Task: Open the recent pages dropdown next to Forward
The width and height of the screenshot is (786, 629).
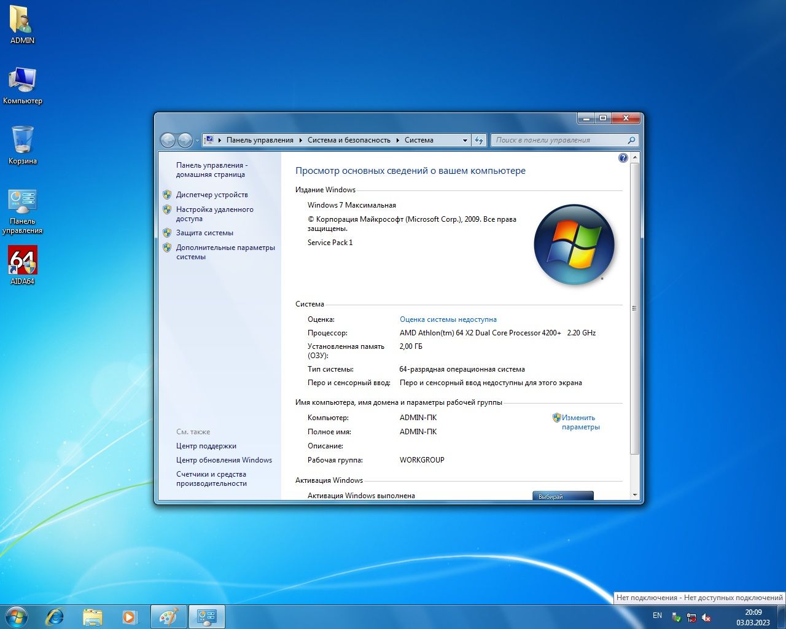Action: (x=197, y=141)
